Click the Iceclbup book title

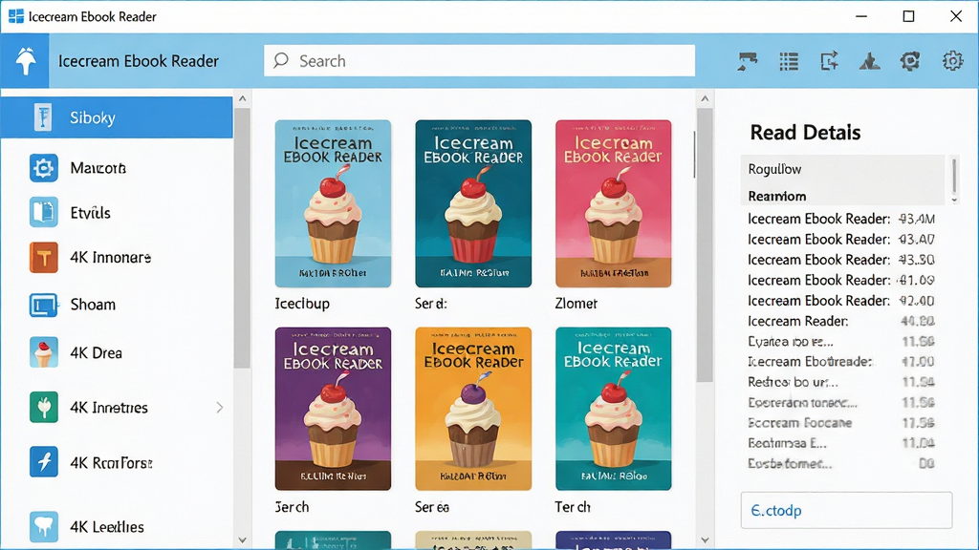pyautogui.click(x=302, y=304)
